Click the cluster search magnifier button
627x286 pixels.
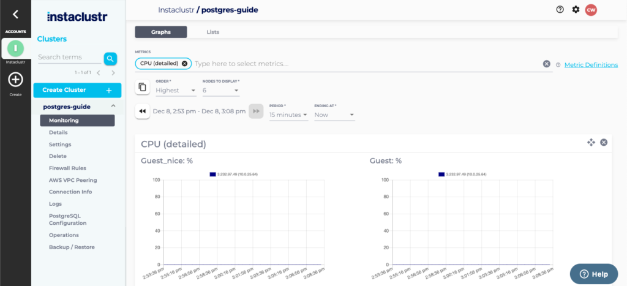[110, 58]
